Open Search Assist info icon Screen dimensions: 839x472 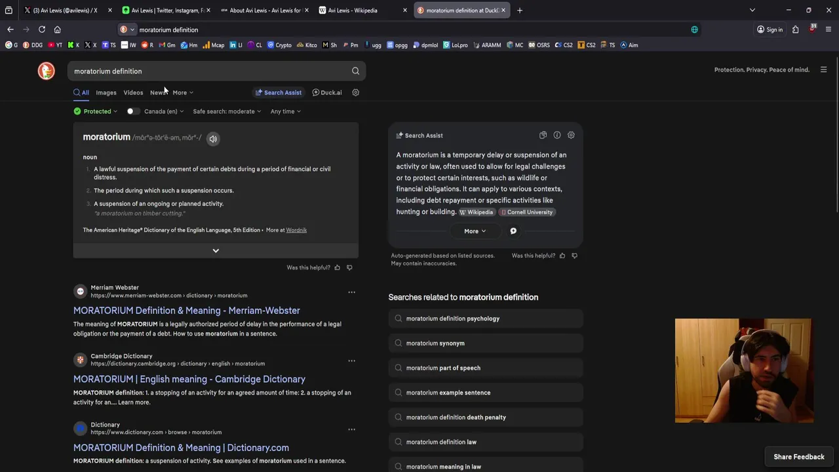(557, 135)
